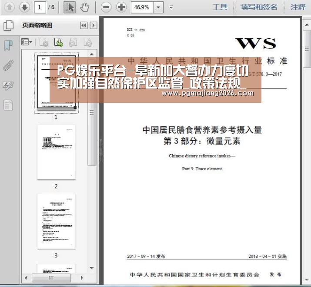Click thumbnail panel vertical scrollbar thumb

click(x=92, y=112)
